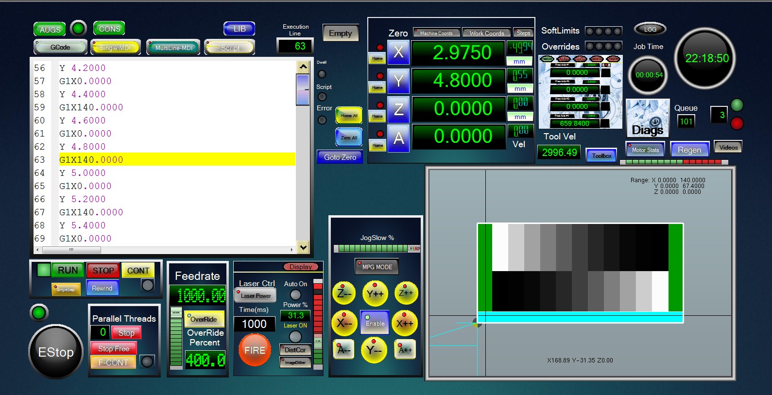772x395 pixels.
Task: Jog X axis positive with X++
Action: pos(405,323)
